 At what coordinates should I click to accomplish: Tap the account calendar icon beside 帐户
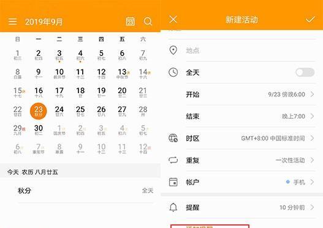(x=173, y=182)
